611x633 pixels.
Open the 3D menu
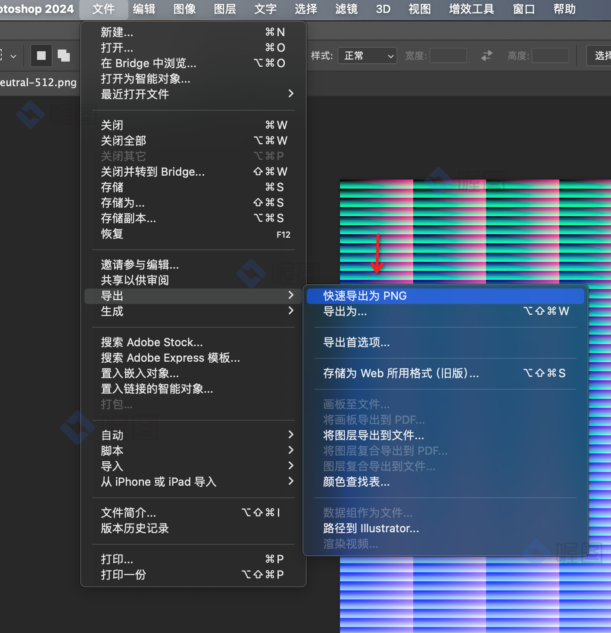point(383,9)
